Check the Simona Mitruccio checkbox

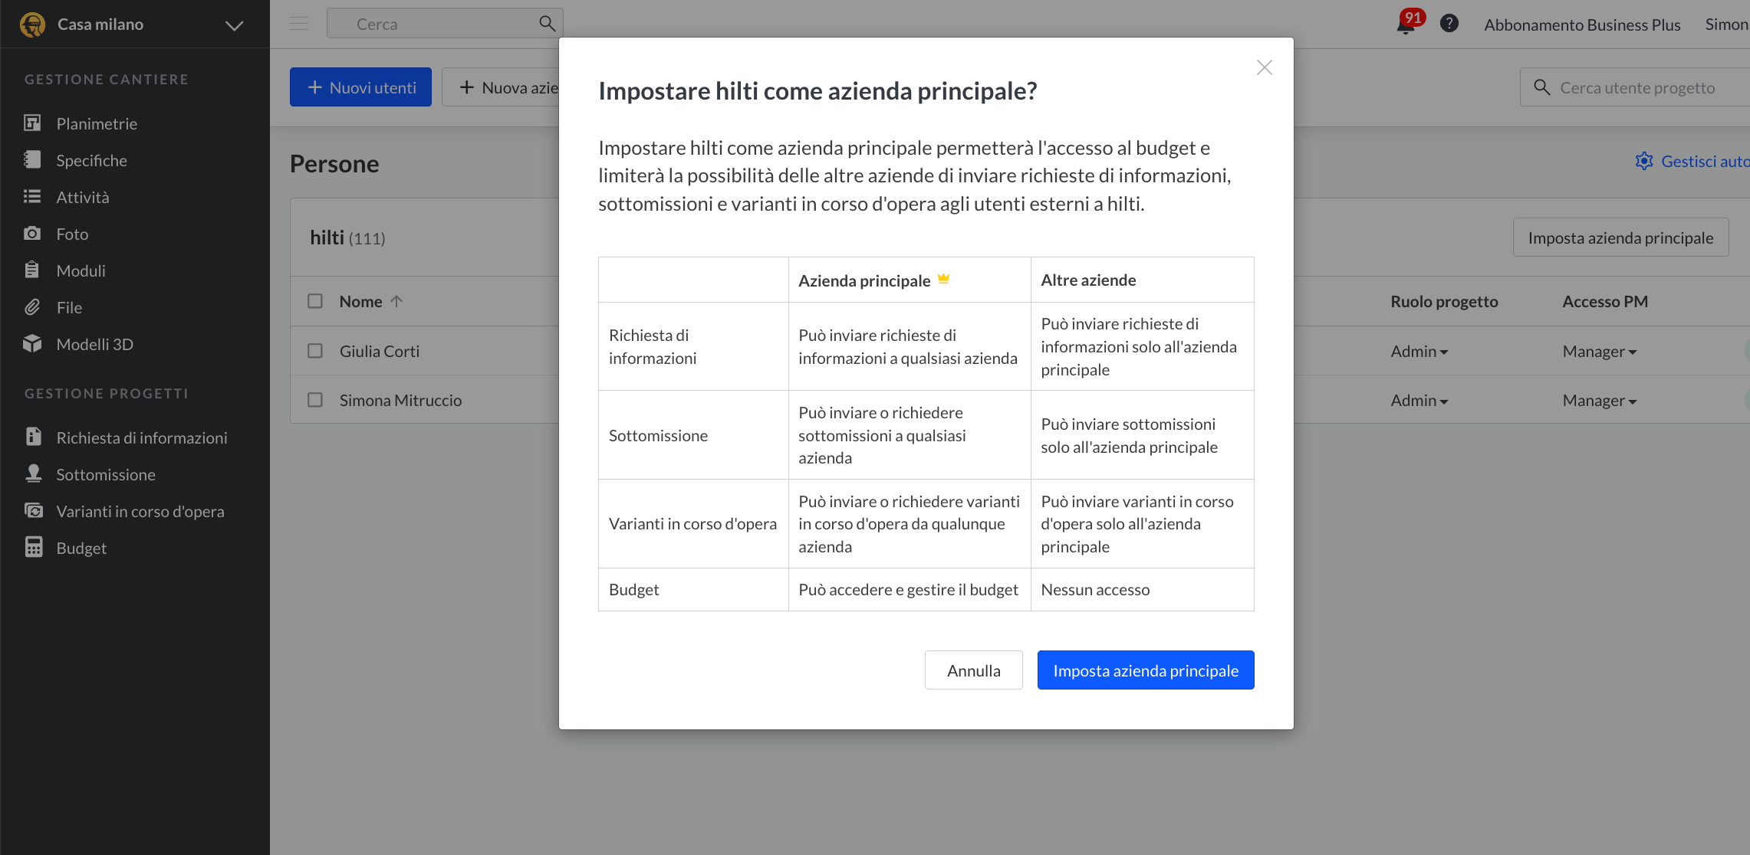[315, 400]
